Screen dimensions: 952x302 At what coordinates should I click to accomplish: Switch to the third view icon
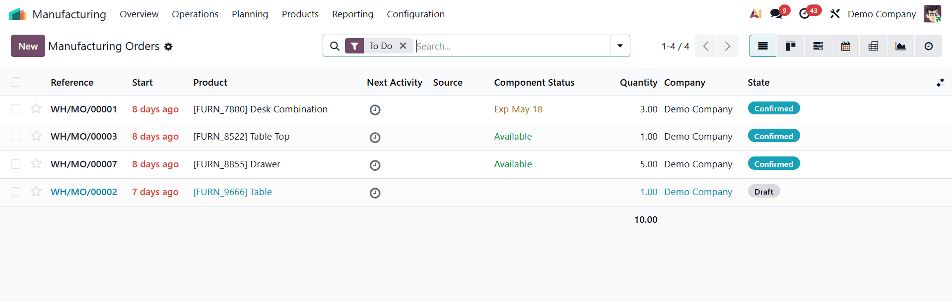pyautogui.click(x=818, y=46)
